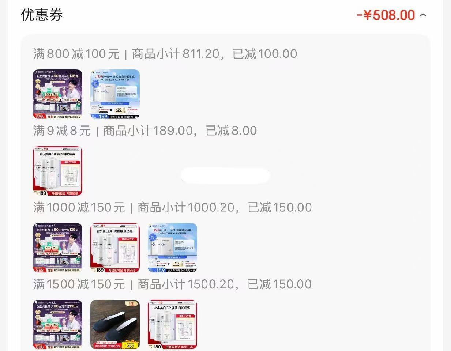This screenshot has width=451, height=351.
Task: Open the face mask product under 满800减100元
Action: pyautogui.click(x=115, y=94)
